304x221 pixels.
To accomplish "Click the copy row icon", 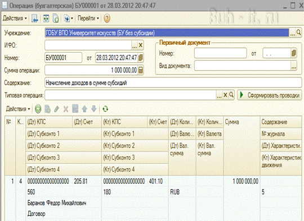I will (x=47, y=109).
